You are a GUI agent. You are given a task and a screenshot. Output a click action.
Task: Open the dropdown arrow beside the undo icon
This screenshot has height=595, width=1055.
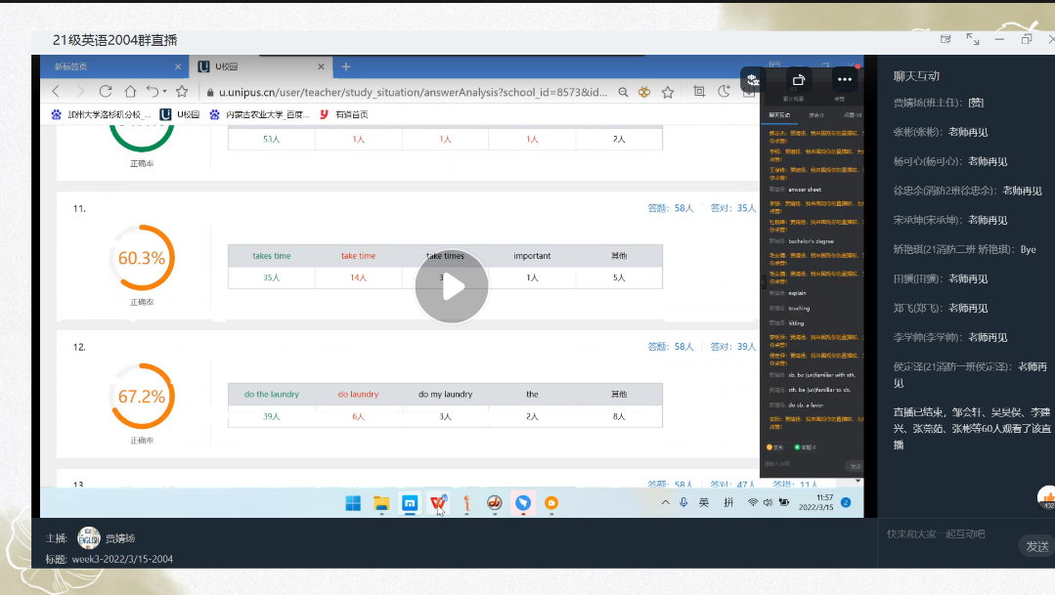click(165, 92)
